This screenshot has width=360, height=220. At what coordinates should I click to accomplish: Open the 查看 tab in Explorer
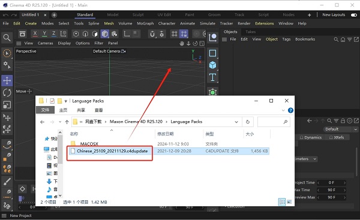point(99,110)
